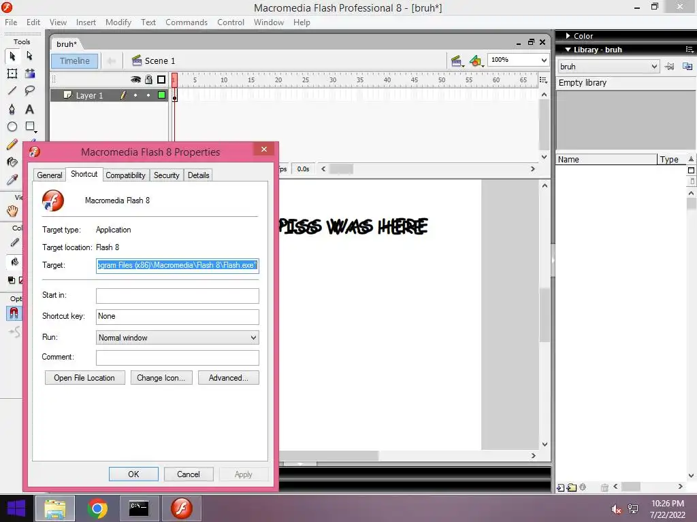This screenshot has height=522, width=697.
Task: Click the New Symbol icon in Library
Action: 561,487
